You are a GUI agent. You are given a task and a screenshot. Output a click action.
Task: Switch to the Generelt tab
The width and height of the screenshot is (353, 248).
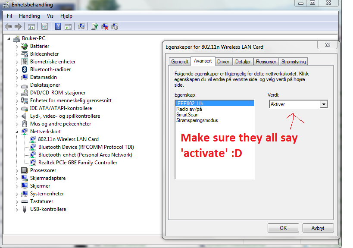(180, 62)
